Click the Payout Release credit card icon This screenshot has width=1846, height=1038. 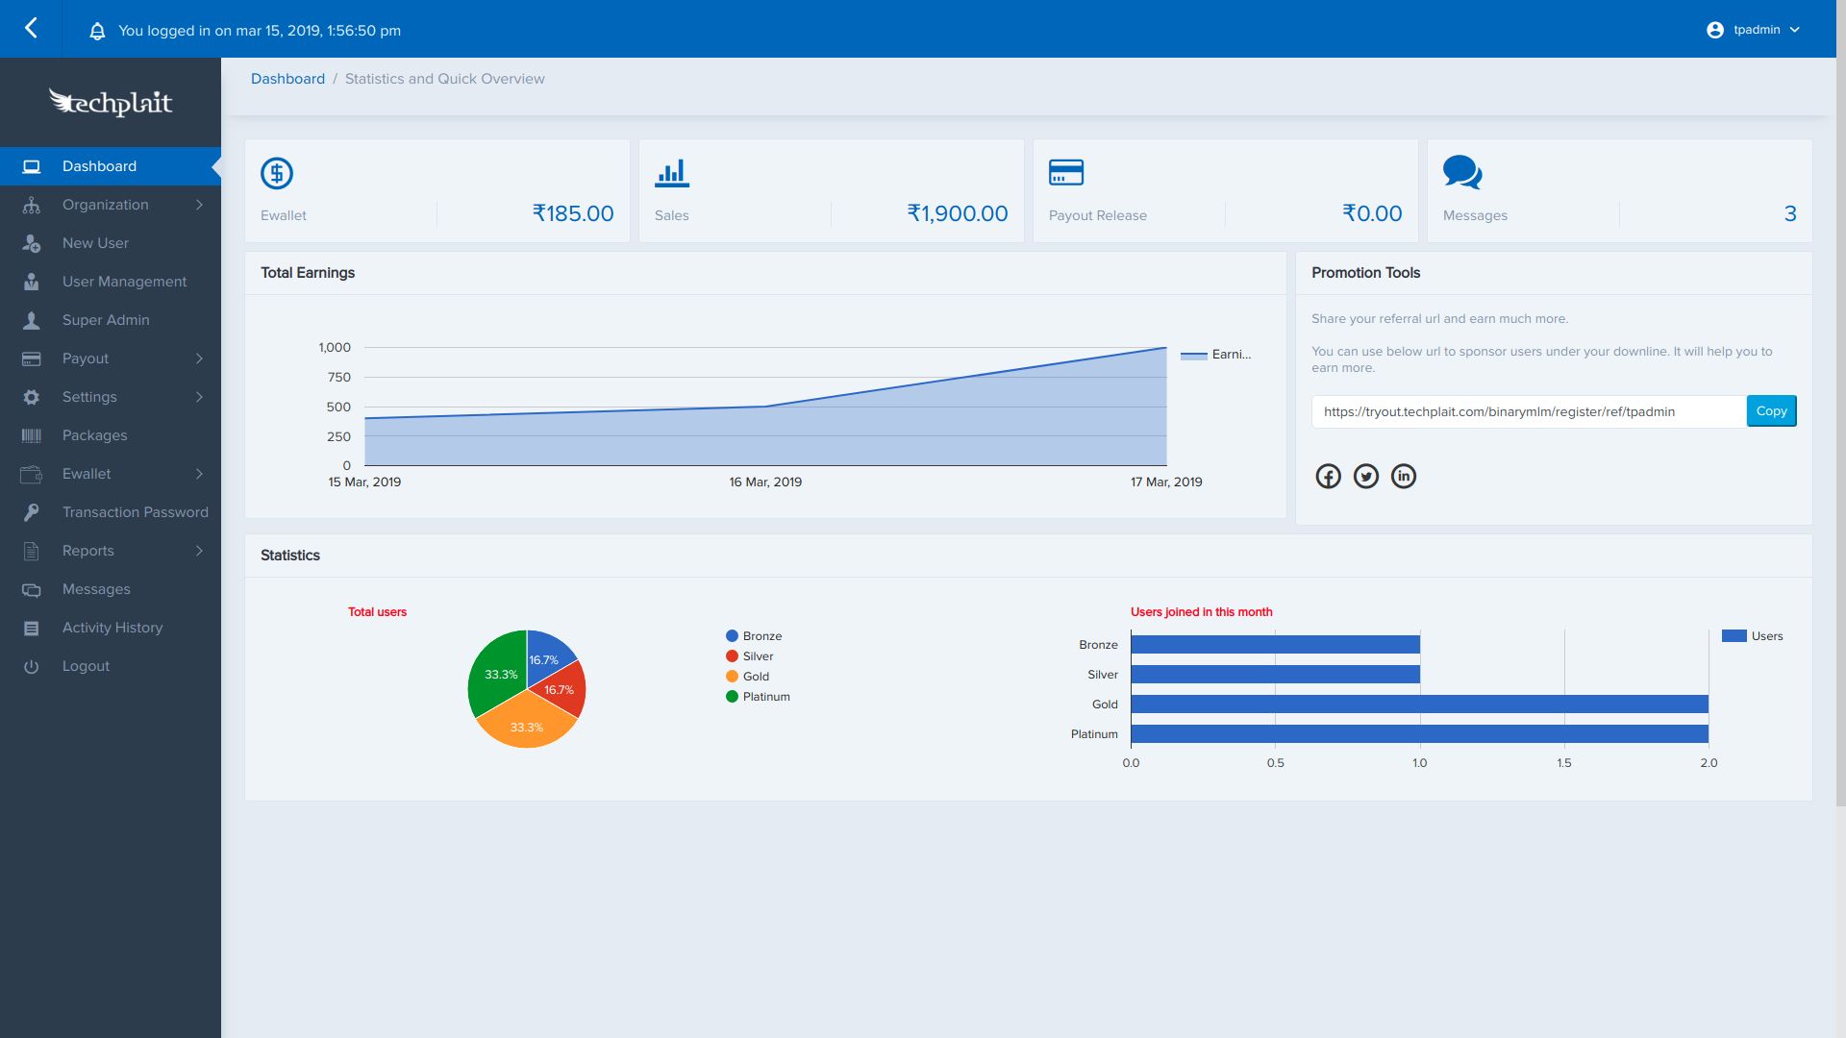click(x=1065, y=173)
